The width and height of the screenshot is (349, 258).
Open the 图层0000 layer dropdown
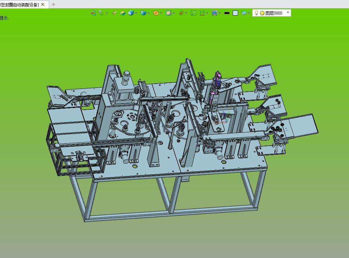click(288, 13)
